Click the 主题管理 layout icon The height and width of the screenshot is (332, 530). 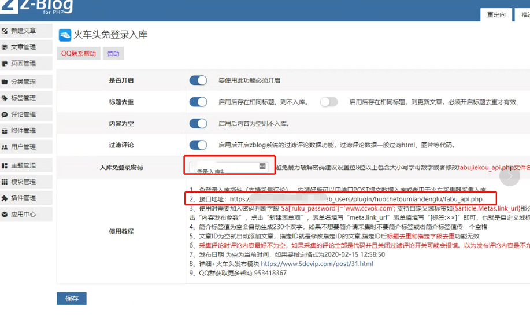[x=5, y=165]
